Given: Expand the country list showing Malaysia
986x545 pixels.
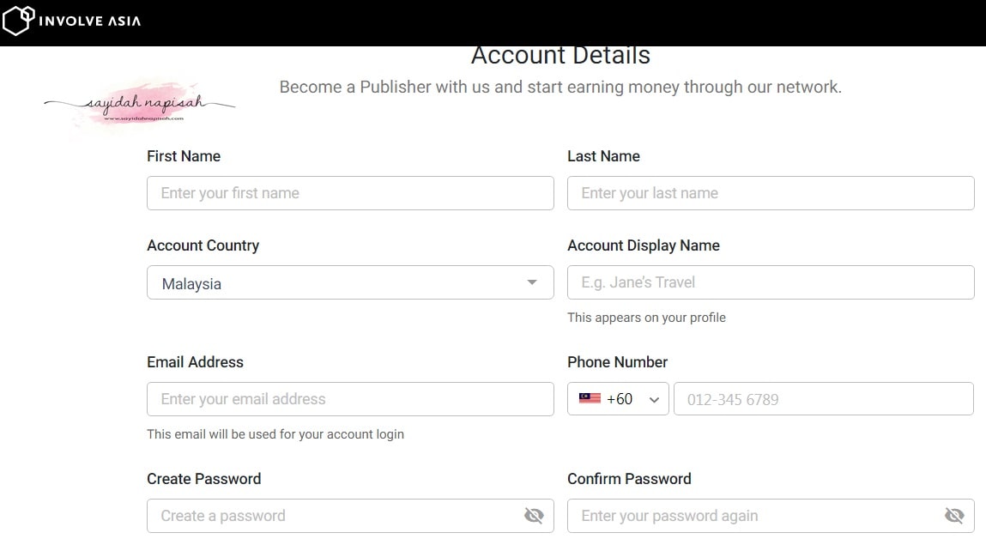Looking at the screenshot, I should click(349, 282).
